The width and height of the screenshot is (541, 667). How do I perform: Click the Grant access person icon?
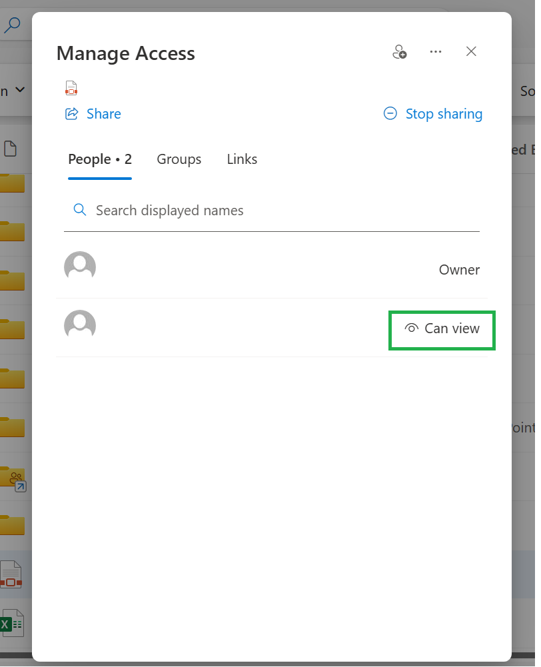point(399,51)
